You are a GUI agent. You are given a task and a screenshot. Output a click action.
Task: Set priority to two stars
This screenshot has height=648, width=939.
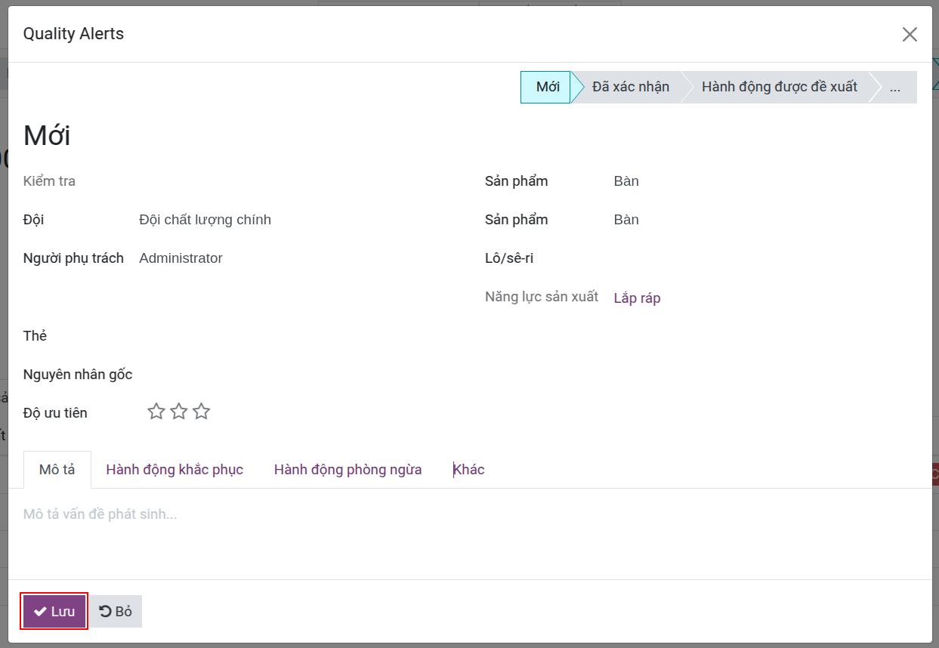coord(179,412)
